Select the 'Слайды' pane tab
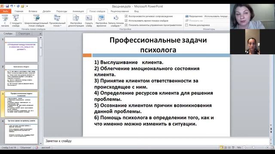 (x=8, y=33)
